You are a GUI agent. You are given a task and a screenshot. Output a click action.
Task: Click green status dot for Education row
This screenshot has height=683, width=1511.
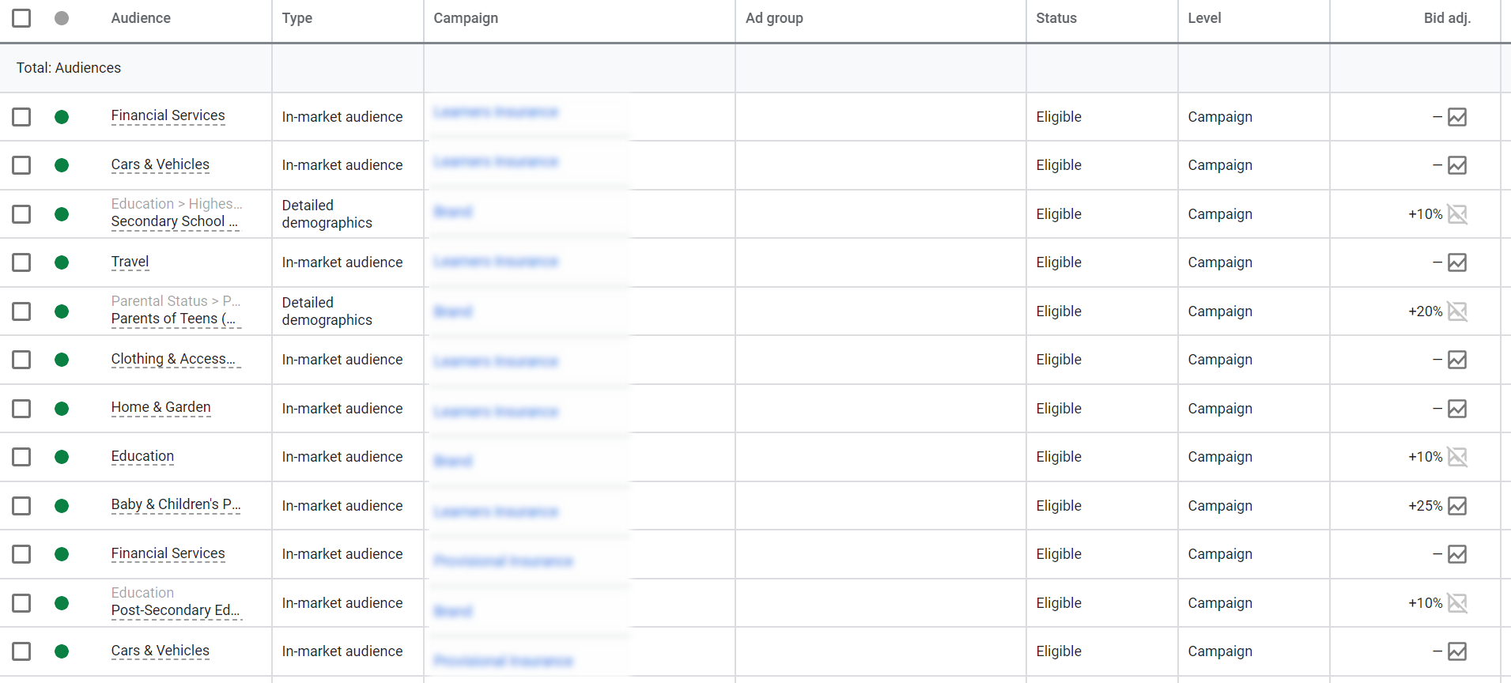[x=62, y=457]
